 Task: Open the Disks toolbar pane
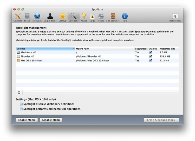[27, 17]
